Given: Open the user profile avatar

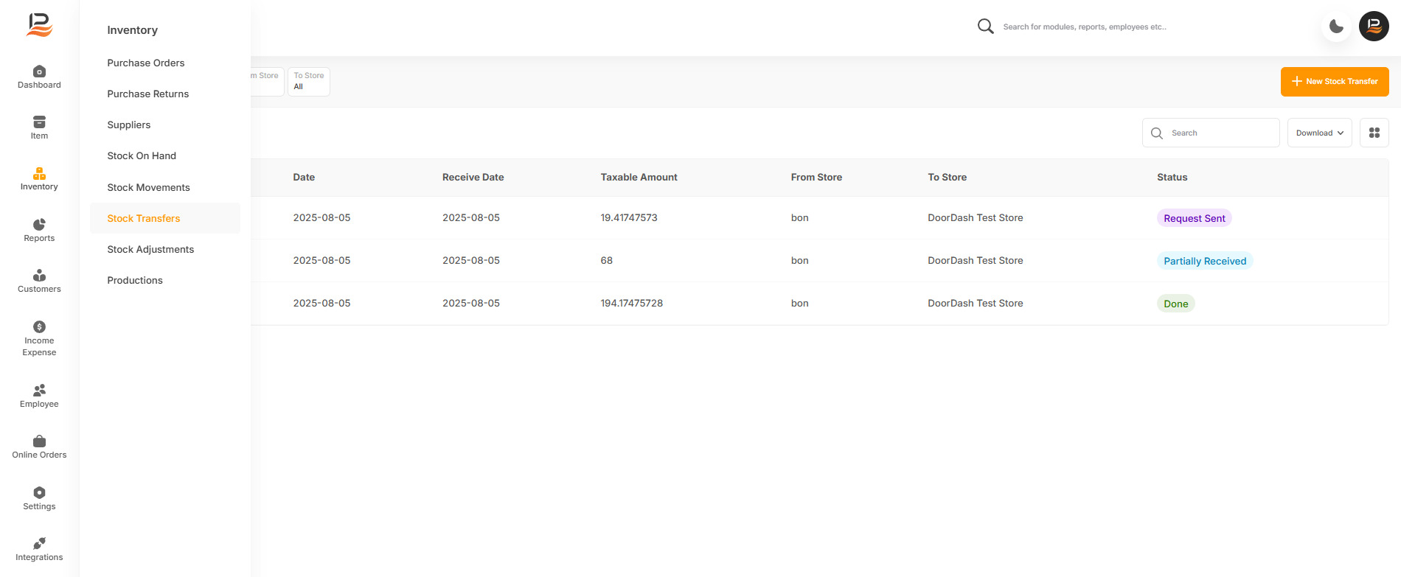Looking at the screenshot, I should pyautogui.click(x=1374, y=26).
